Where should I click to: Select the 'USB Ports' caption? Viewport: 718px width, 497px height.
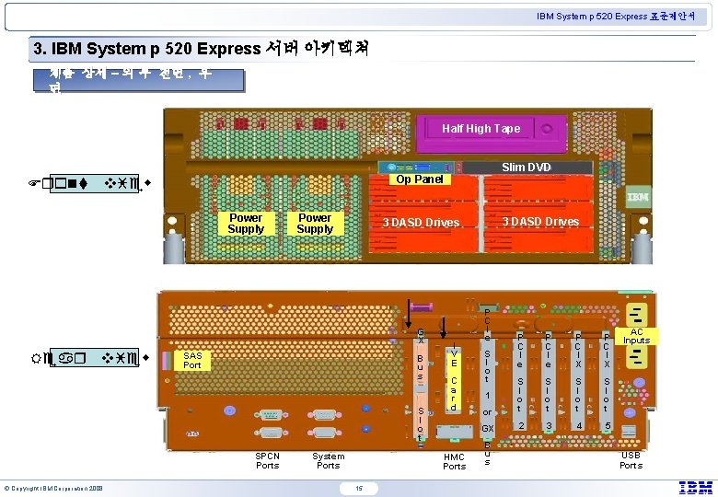[631, 460]
